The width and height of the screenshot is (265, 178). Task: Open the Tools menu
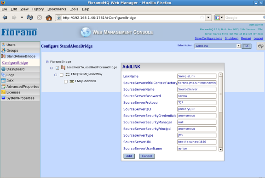click(x=74, y=9)
